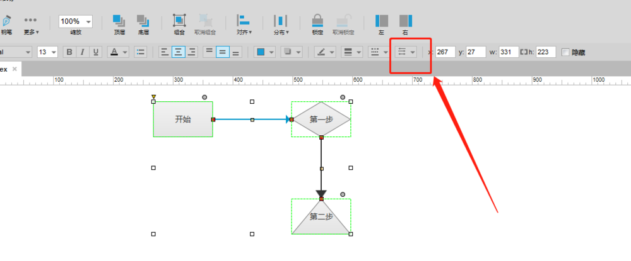The height and width of the screenshot is (261, 631).
Task: Click the blue connector's midpoint handle
Action: pos(252,119)
